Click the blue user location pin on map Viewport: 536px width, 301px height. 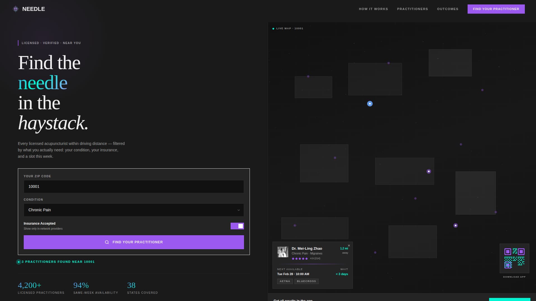pos(370,104)
